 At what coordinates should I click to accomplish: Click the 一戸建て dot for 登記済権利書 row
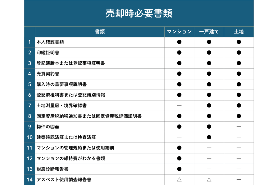click(x=209, y=95)
